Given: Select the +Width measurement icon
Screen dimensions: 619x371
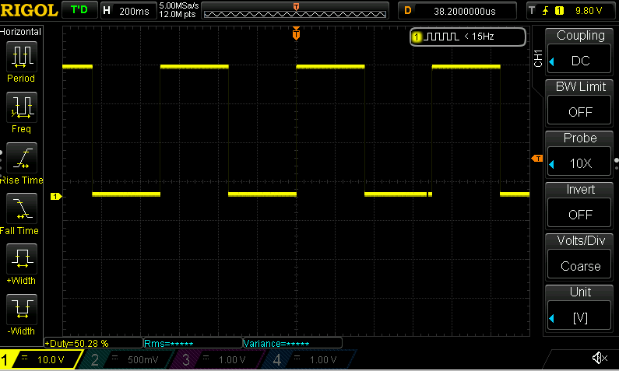Looking at the screenshot, I should tap(22, 259).
